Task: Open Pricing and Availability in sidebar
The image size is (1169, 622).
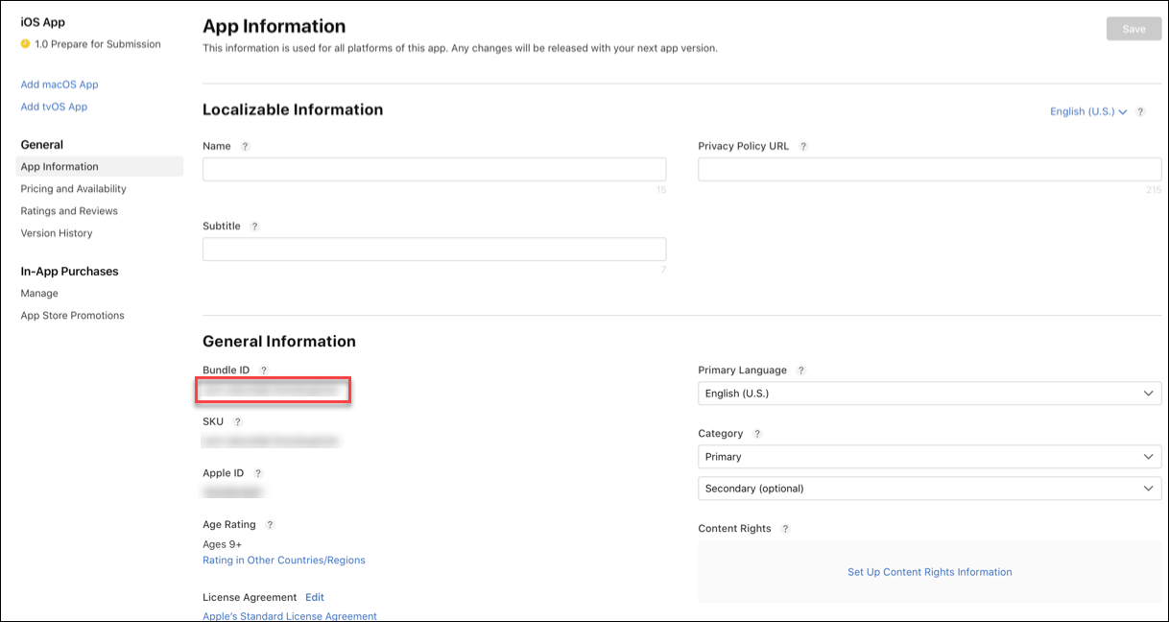Action: [73, 189]
